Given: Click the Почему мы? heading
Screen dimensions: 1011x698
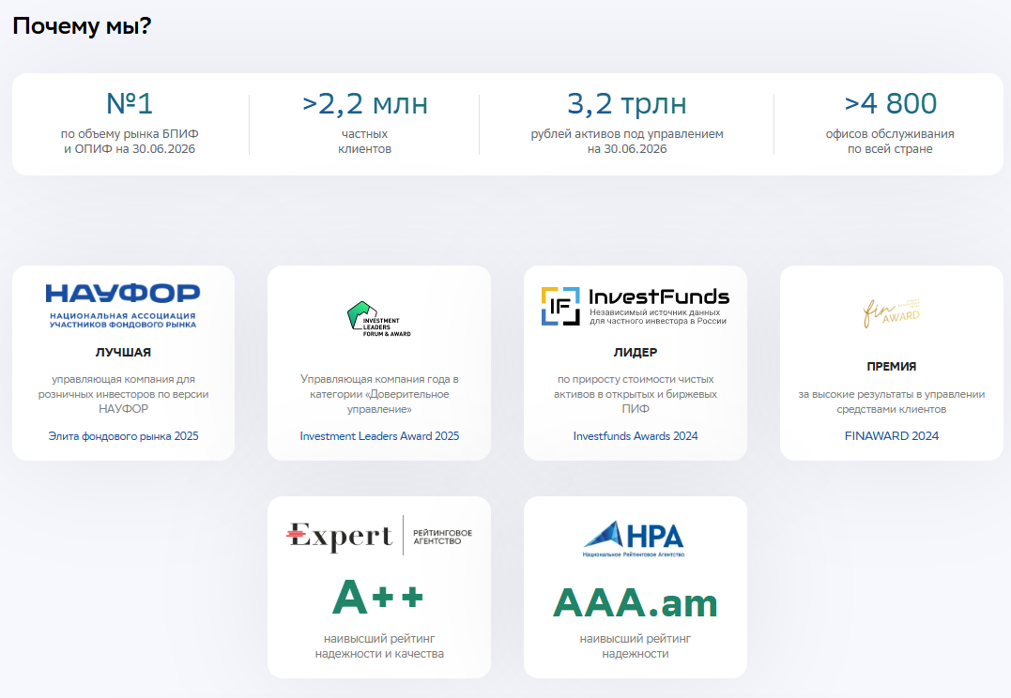Looking at the screenshot, I should [82, 26].
